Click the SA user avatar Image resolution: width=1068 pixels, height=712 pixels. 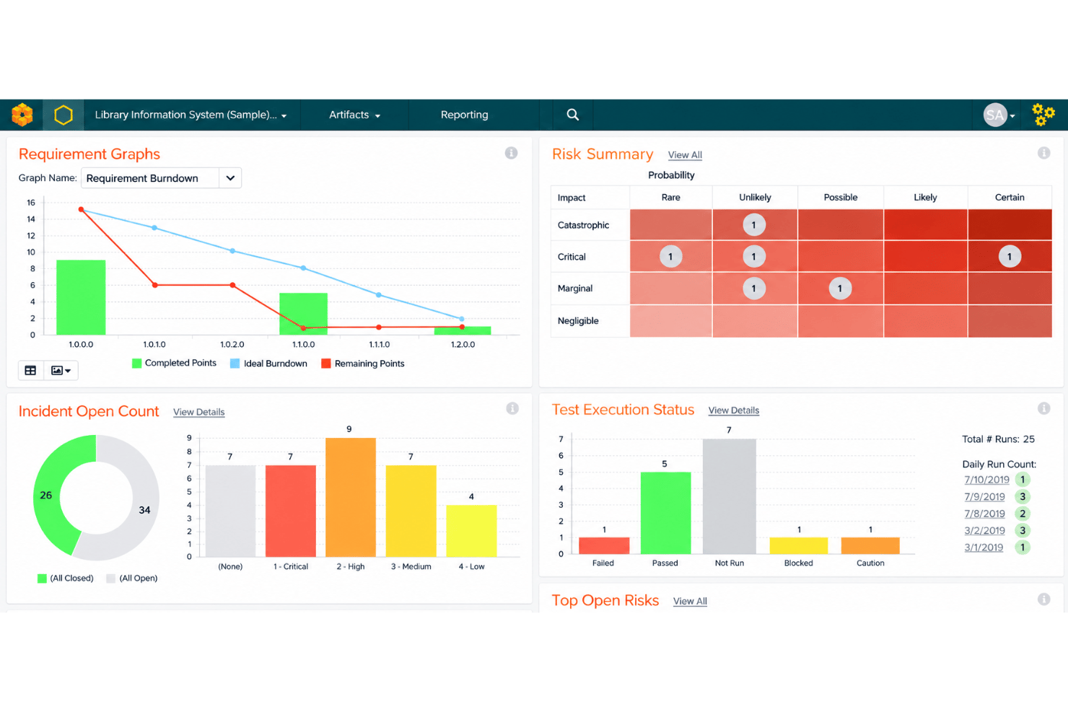(x=995, y=115)
